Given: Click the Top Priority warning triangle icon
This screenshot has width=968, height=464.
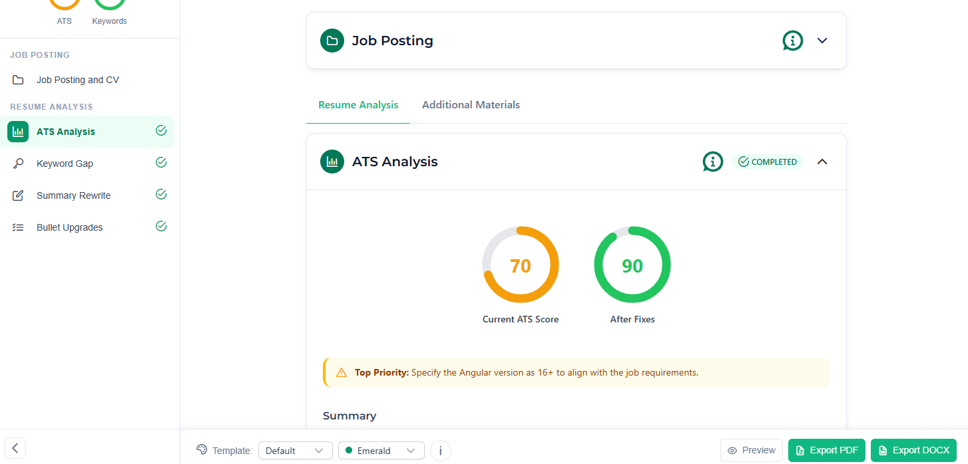Looking at the screenshot, I should 342,373.
